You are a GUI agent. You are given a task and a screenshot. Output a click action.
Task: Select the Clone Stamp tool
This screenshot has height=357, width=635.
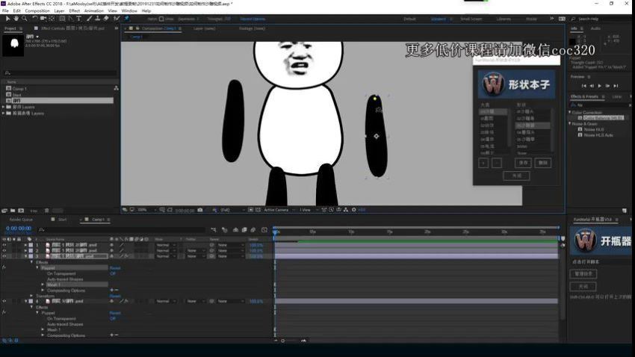tap(98, 19)
